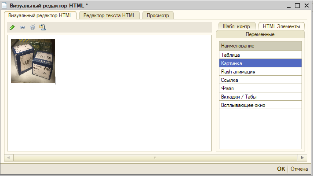
Task: Click the green pencil edit icon
Action: pyautogui.click(x=12, y=27)
